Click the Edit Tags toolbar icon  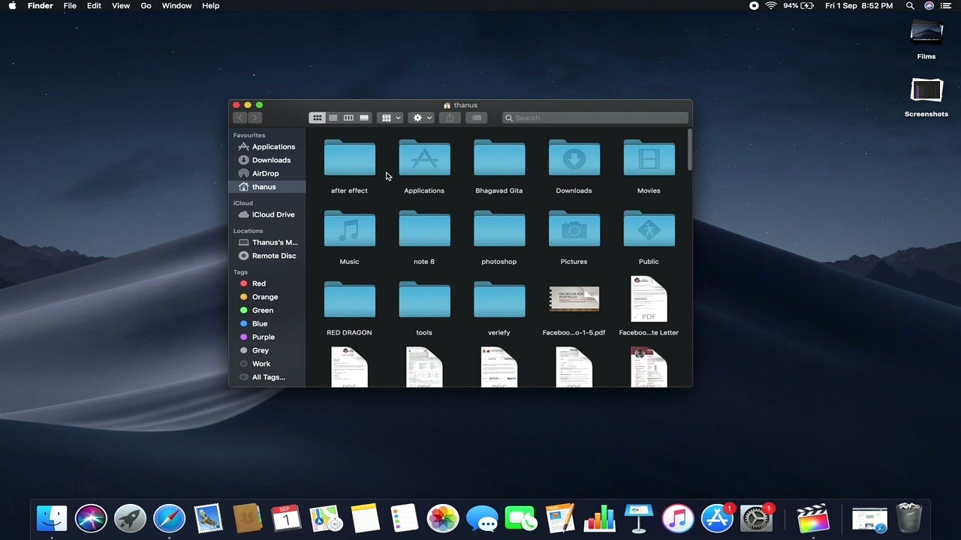[476, 118]
